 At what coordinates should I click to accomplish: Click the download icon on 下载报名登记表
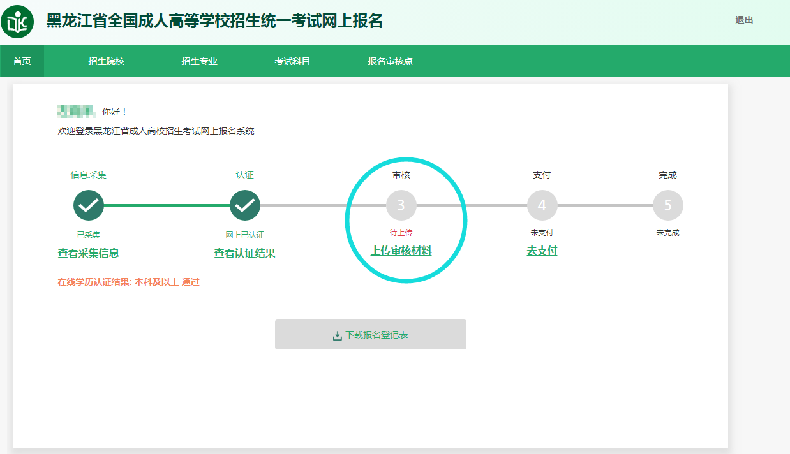[x=338, y=335]
